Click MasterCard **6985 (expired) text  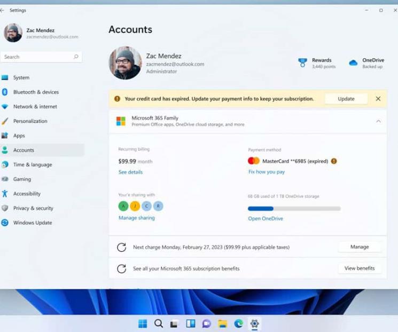tap(295, 161)
